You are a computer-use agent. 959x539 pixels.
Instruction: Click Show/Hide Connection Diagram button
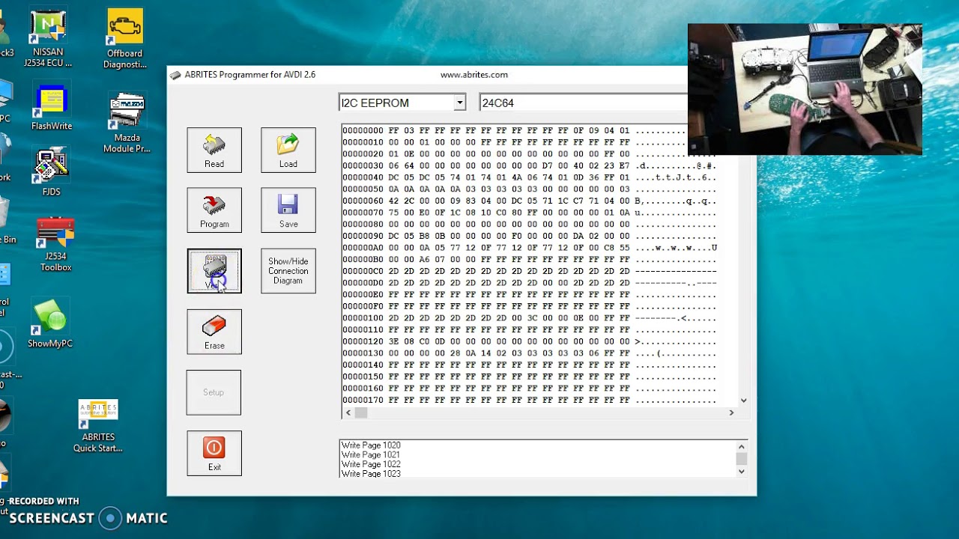288,271
